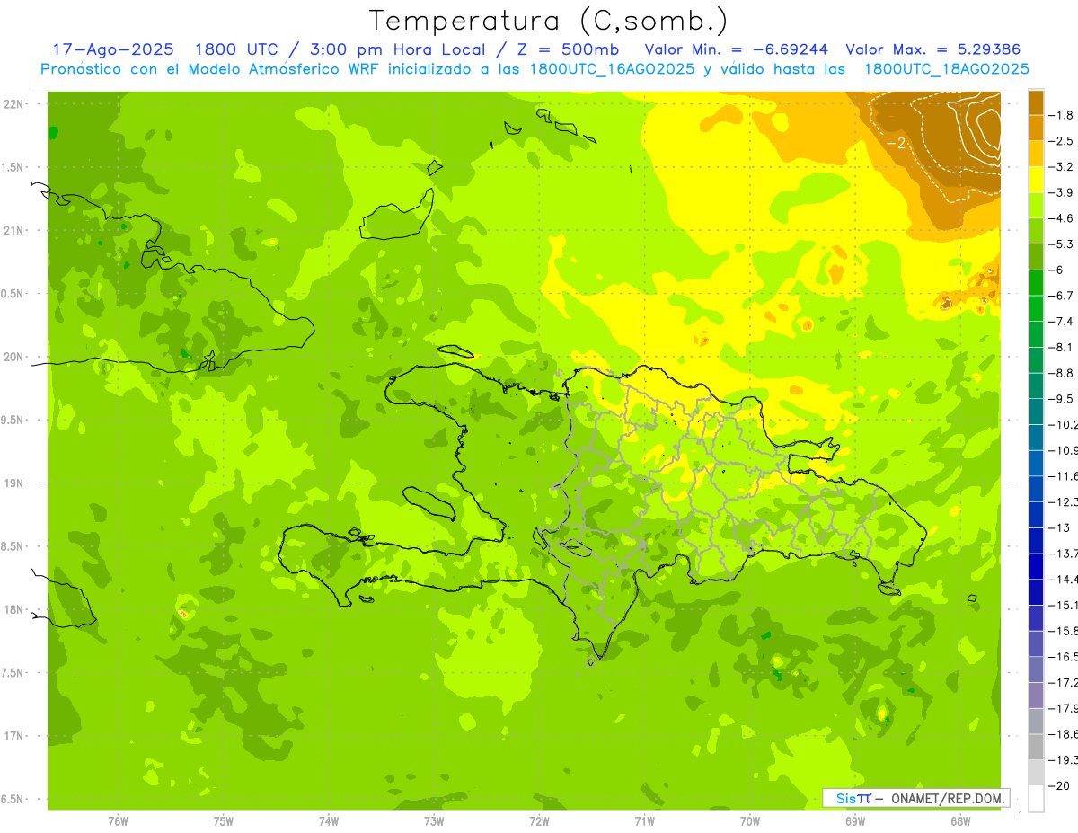Viewport: 1078px width, 833px height.
Task: Click the white swatch below the -20 label
Action: pyautogui.click(x=1036, y=799)
